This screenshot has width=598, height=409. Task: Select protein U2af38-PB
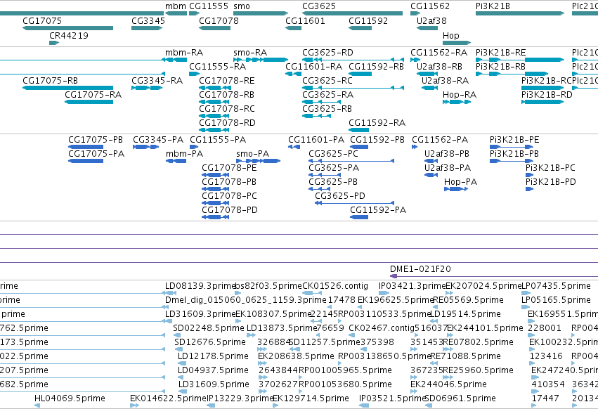431,161
